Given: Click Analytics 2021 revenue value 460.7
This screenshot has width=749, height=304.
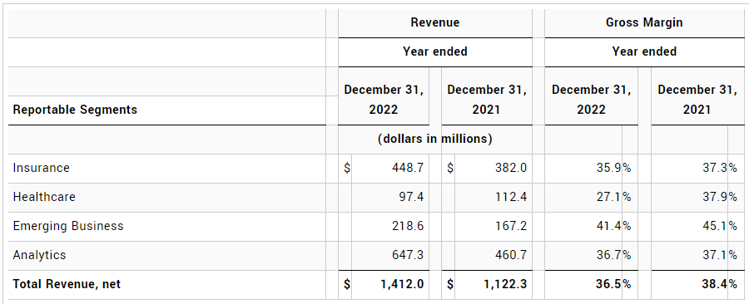Looking at the screenshot, I should tap(511, 255).
